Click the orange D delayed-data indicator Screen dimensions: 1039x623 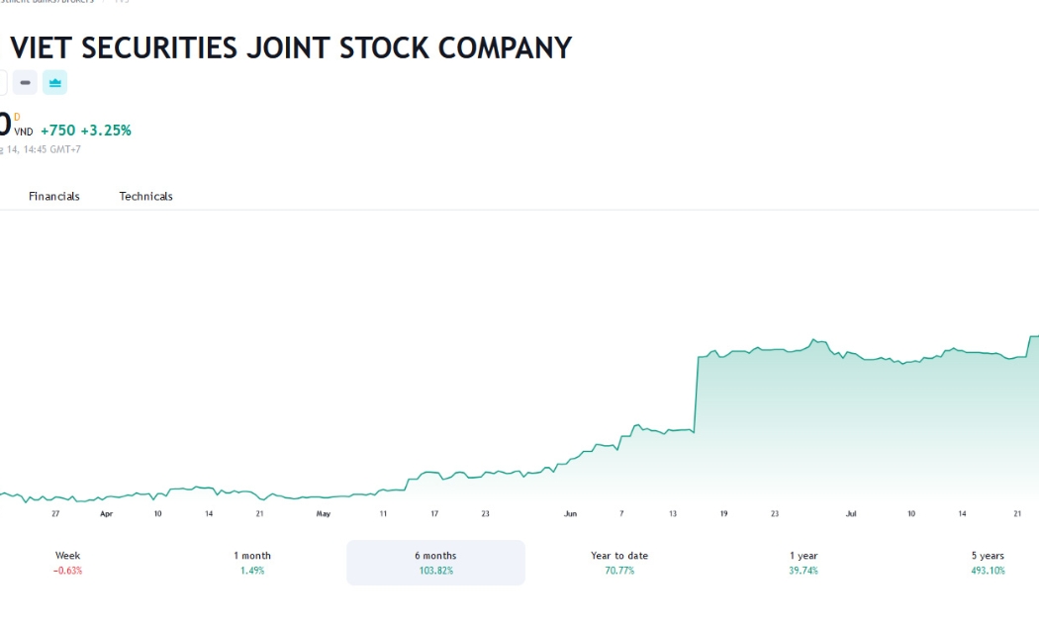[17, 118]
